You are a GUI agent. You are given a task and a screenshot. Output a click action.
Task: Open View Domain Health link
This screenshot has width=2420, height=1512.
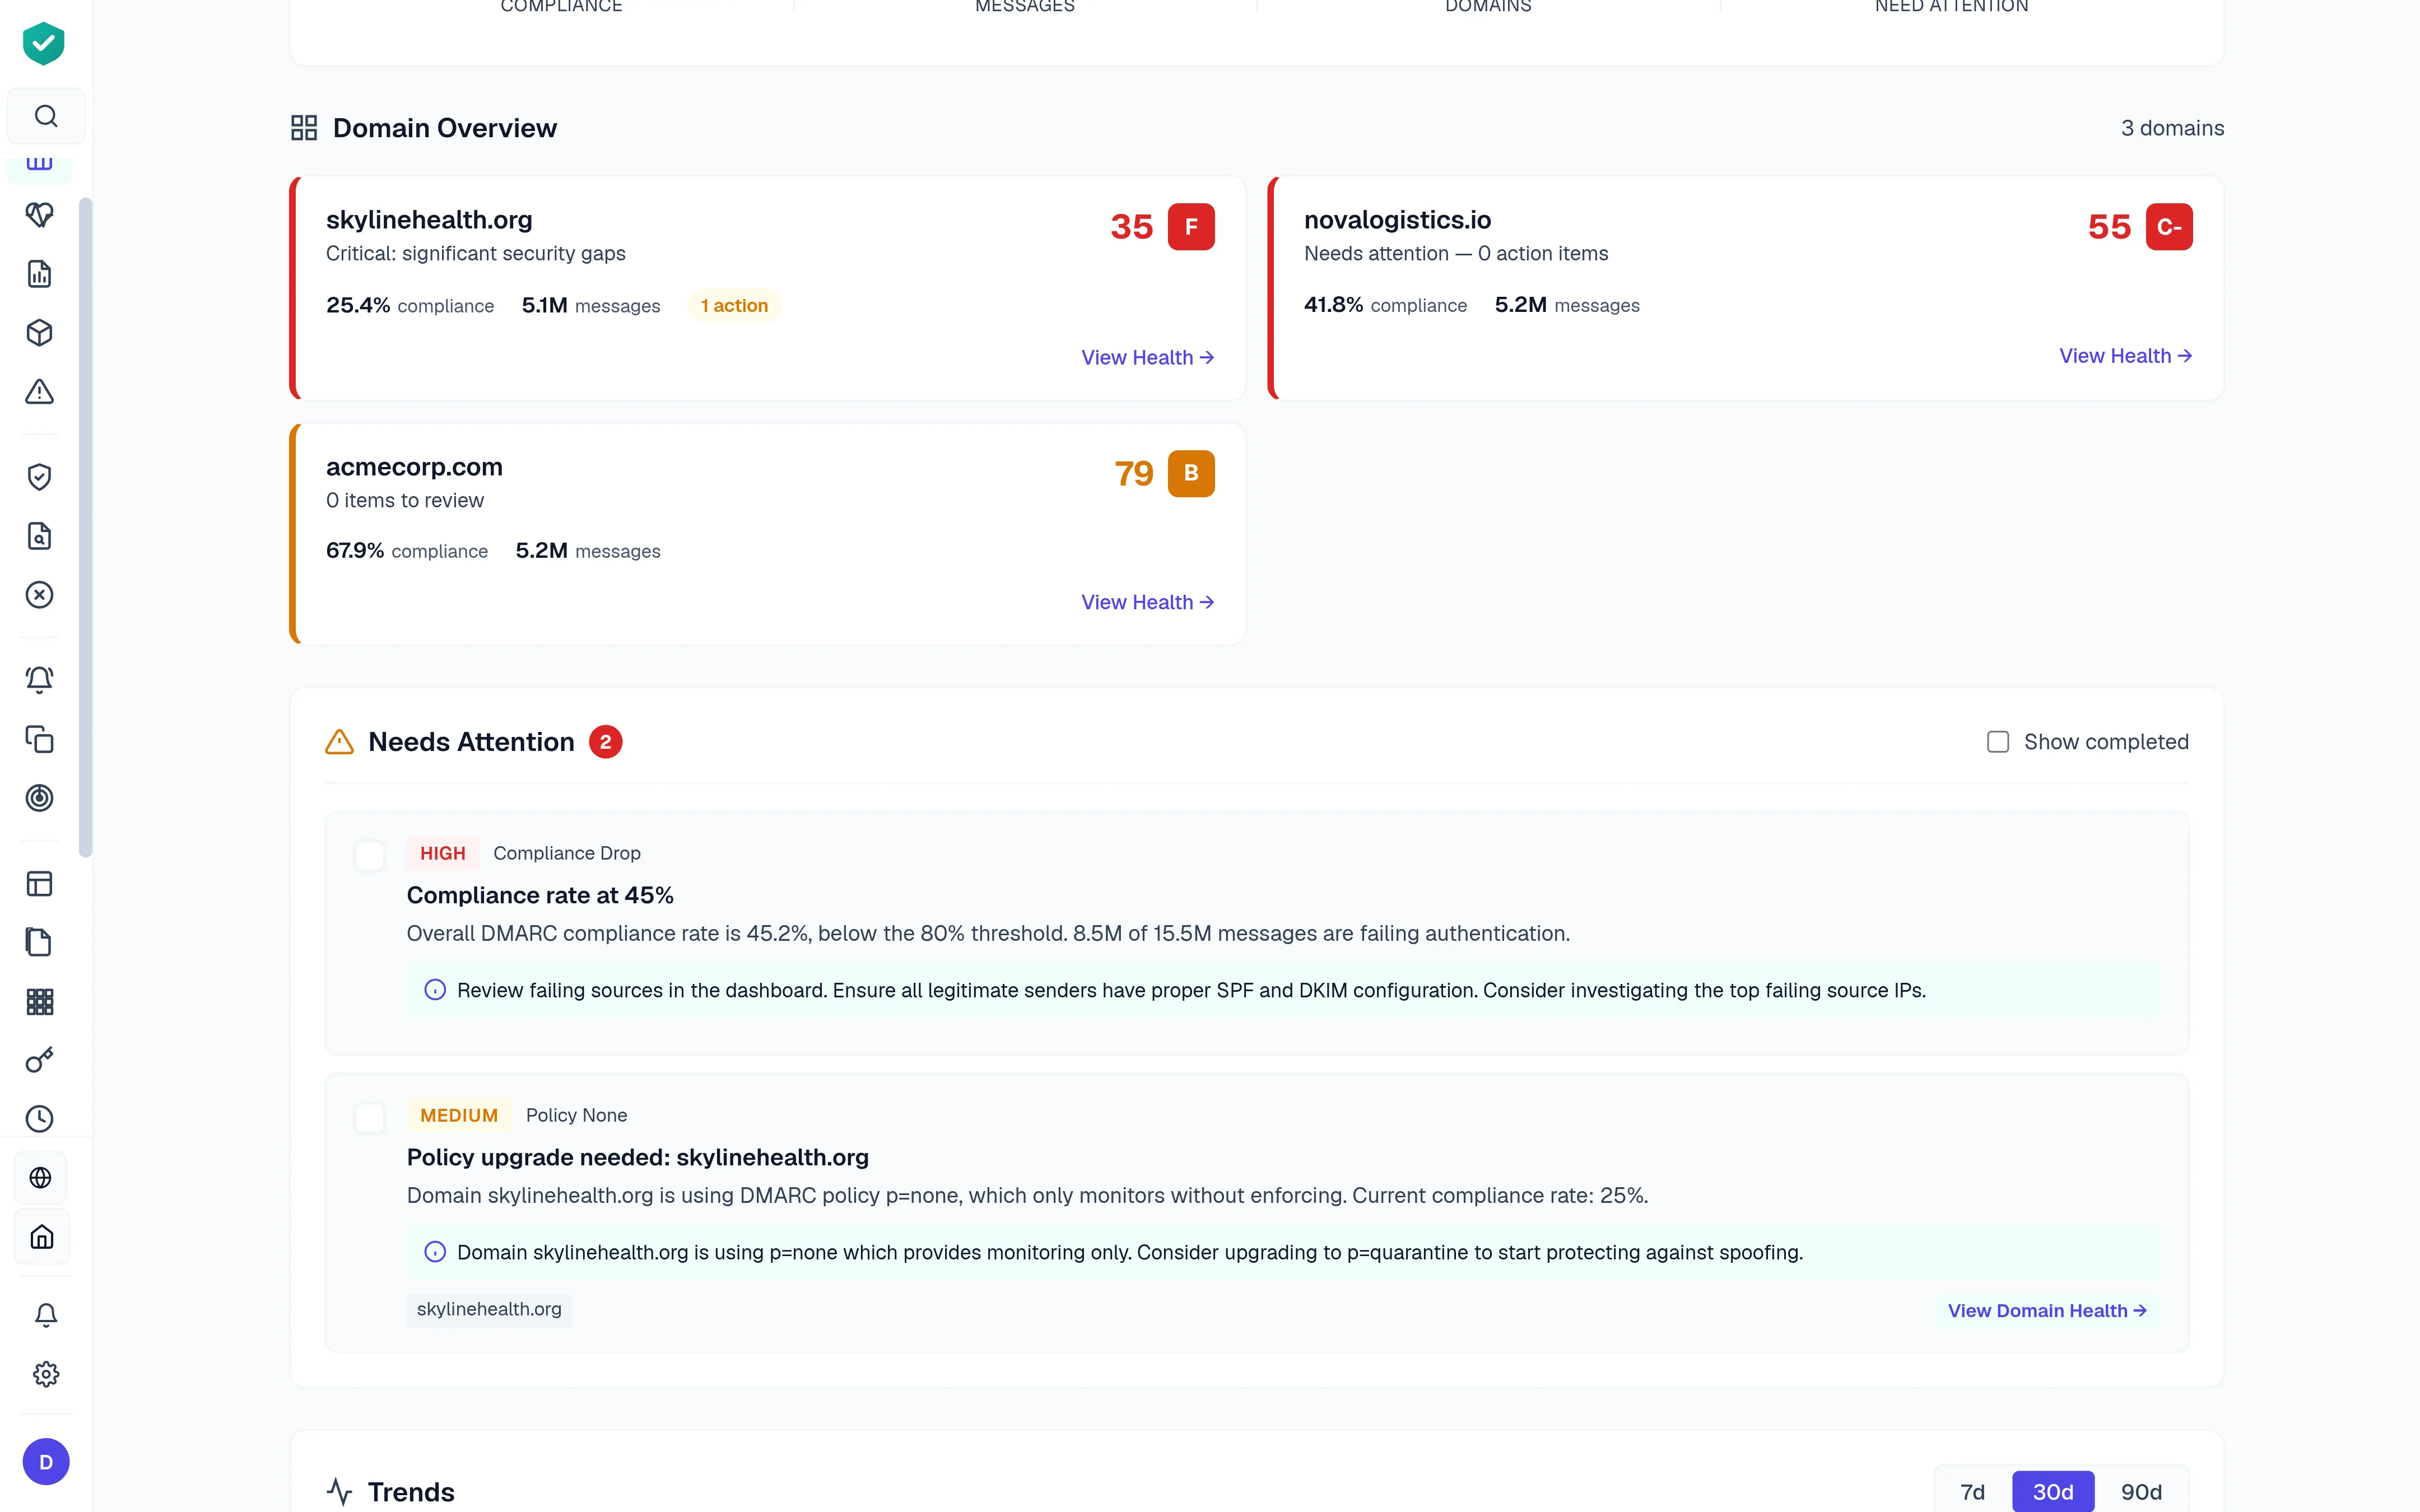(2047, 1310)
